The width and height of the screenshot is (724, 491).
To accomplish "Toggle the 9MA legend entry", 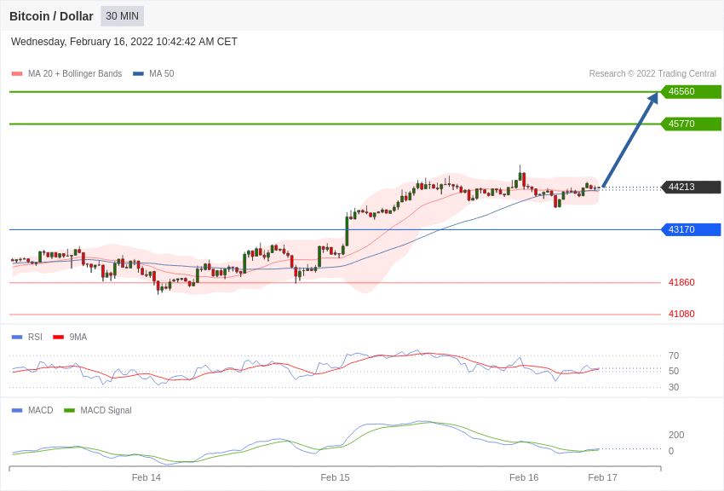I will click(x=70, y=338).
